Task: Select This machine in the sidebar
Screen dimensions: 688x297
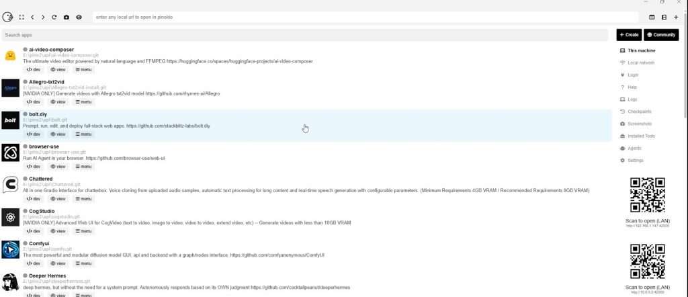Action: 638,50
